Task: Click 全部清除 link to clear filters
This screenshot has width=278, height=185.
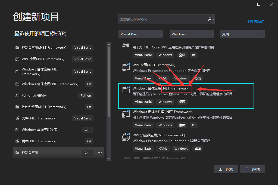Action: click(x=255, y=22)
